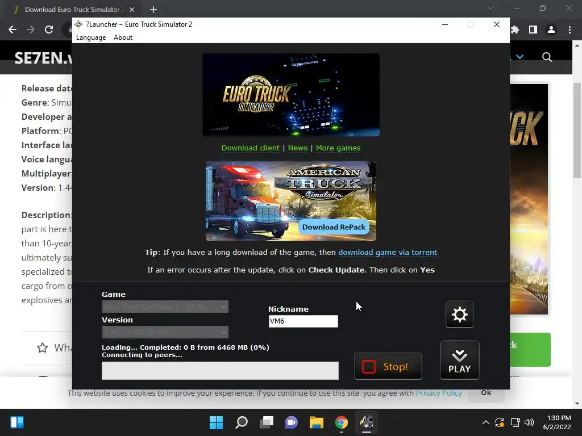Click the 7Launcher taskbar icon

(x=367, y=422)
